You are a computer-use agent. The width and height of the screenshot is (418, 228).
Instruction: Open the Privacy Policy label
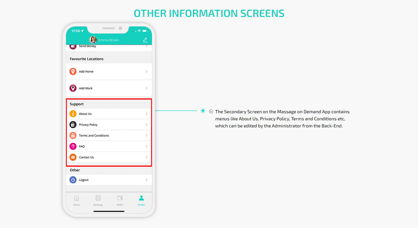click(88, 125)
